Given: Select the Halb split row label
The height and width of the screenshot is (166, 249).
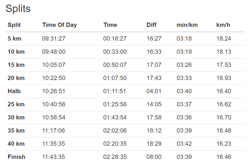Looking at the screenshot, I should tap(14, 91).
